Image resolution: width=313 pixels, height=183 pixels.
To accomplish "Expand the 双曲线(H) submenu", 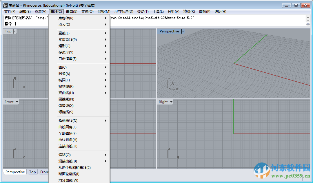I will click(79, 93).
